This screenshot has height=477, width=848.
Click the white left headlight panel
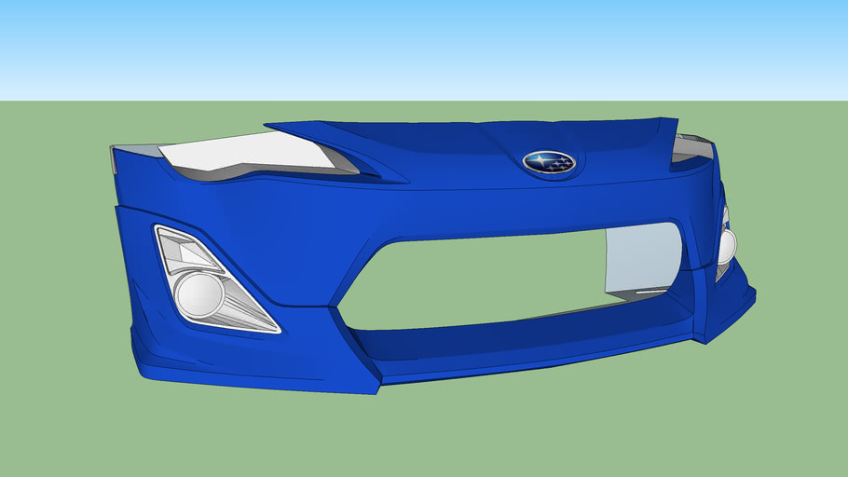tap(248, 152)
